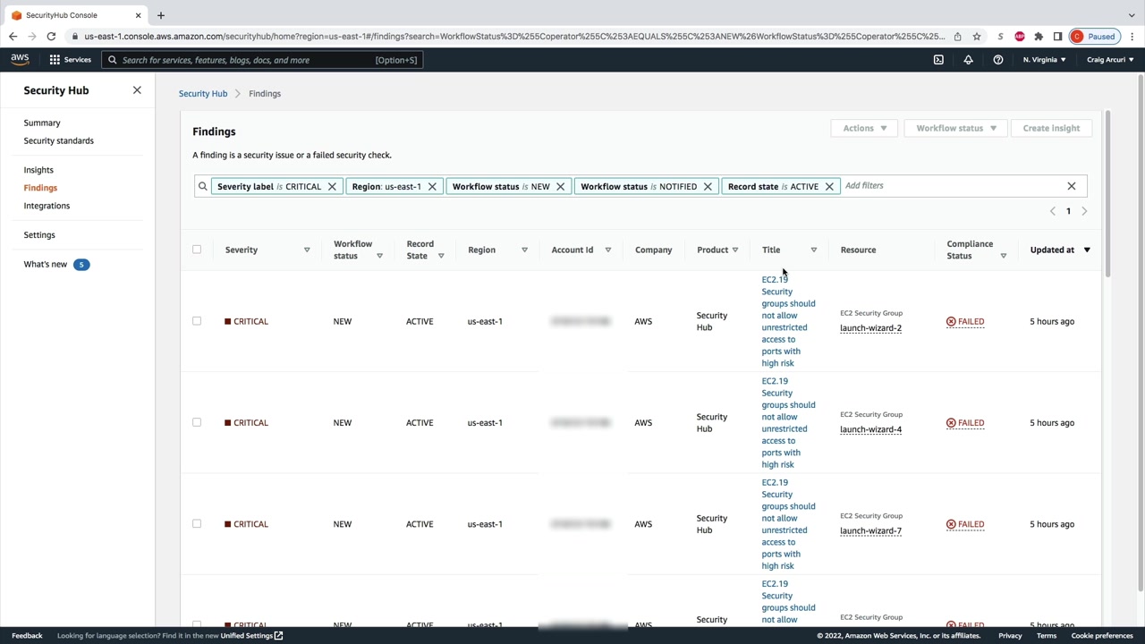Image resolution: width=1145 pixels, height=644 pixels.
Task: Go to Insights in the sidebar
Action: [x=38, y=170]
